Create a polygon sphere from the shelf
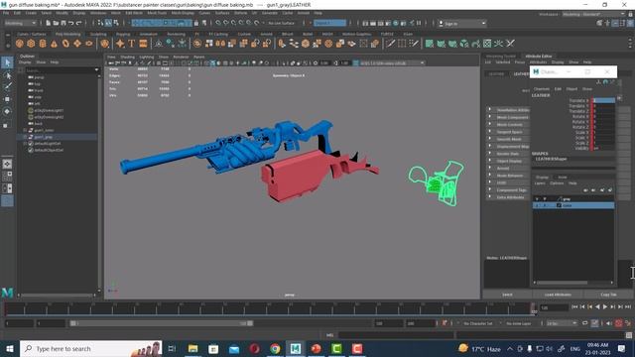 (20, 44)
